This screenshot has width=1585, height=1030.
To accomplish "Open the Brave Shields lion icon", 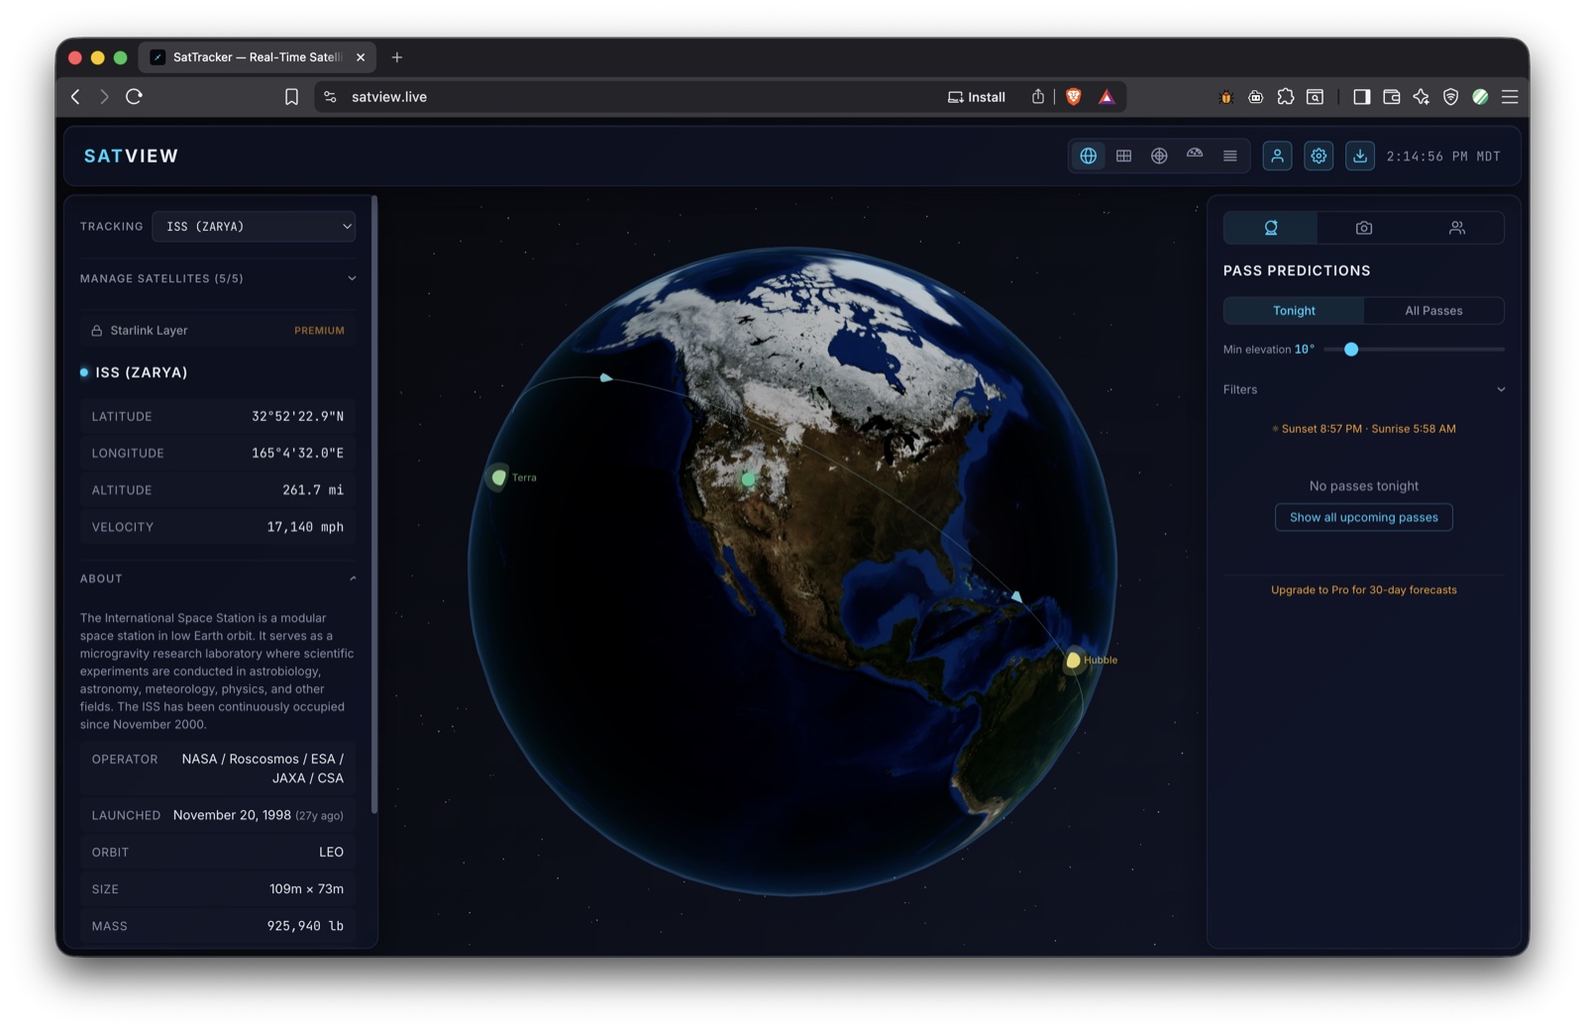I will 1074,96.
